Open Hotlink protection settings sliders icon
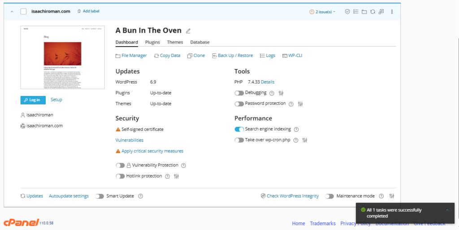459x230 pixels. point(176,176)
